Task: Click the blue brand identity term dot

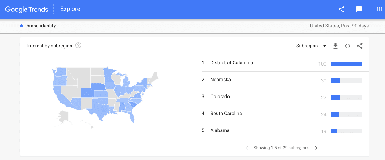Action: (22, 26)
